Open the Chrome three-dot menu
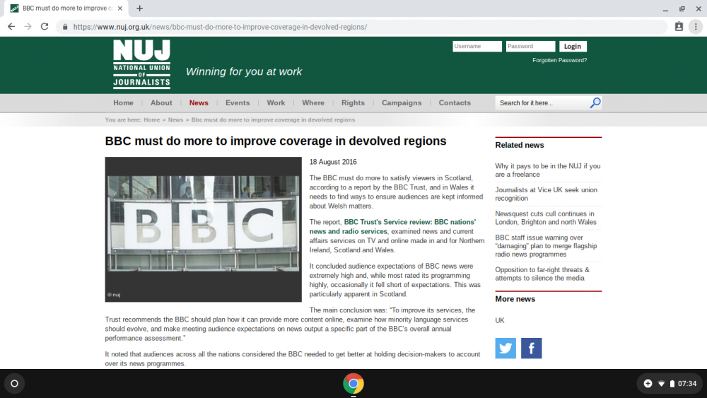 tap(696, 27)
